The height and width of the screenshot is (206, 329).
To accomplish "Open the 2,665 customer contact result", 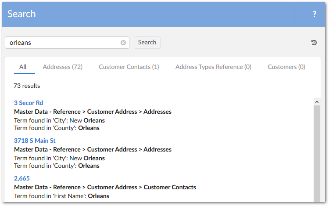I will pos(22,178).
